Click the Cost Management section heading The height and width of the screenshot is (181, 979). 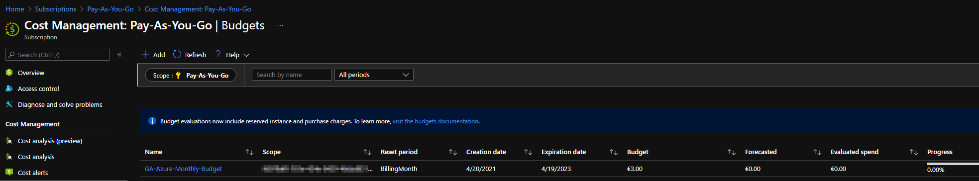(32, 124)
